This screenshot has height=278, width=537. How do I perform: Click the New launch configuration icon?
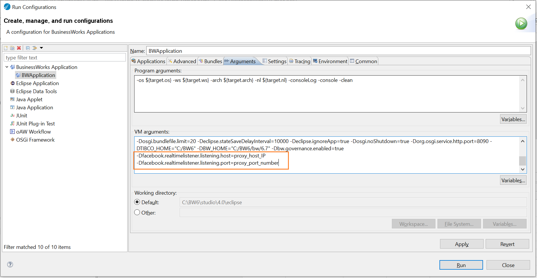click(x=6, y=48)
